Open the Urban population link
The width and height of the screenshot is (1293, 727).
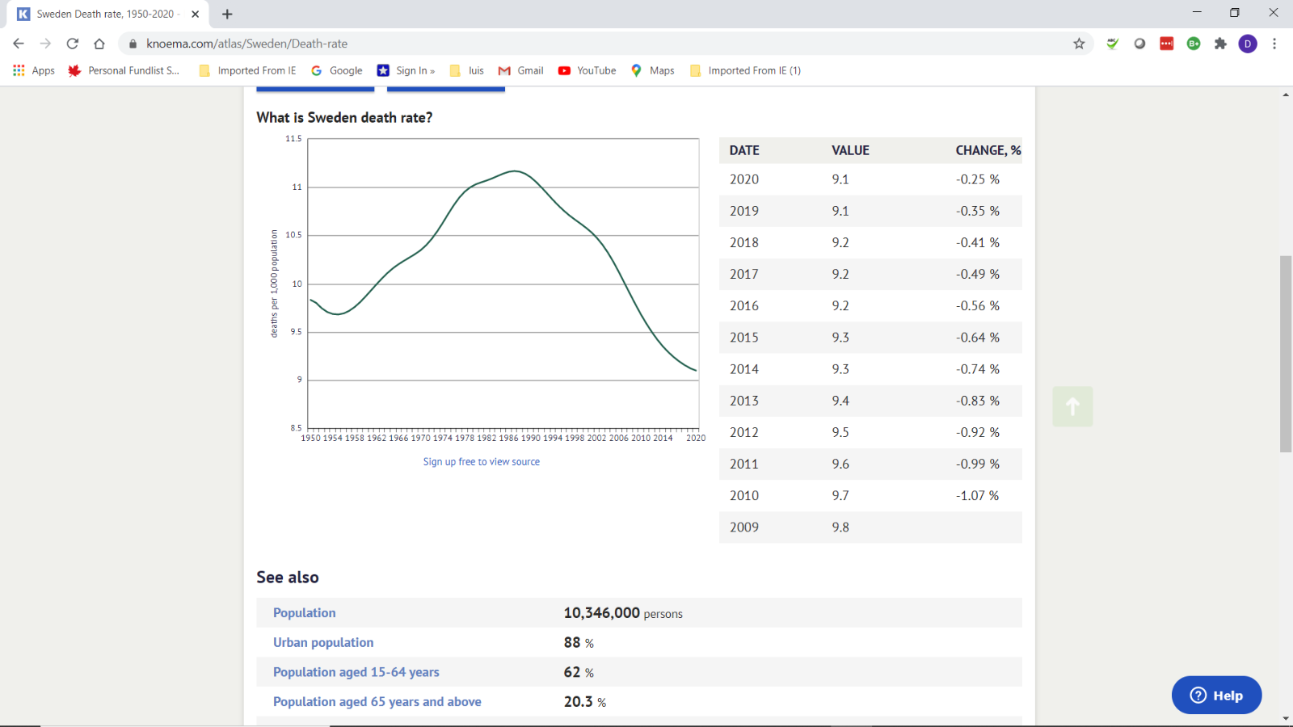(x=323, y=643)
